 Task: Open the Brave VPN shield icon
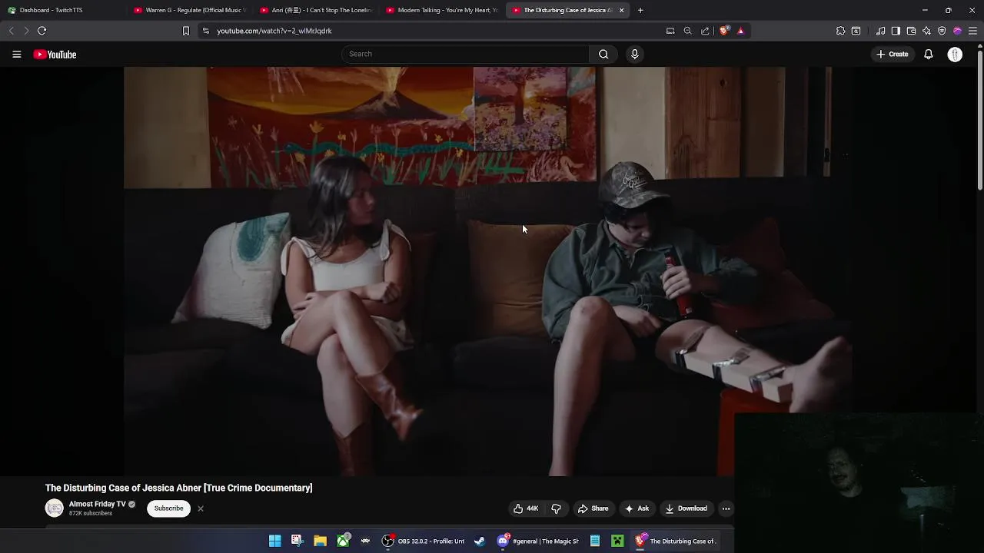tap(942, 31)
